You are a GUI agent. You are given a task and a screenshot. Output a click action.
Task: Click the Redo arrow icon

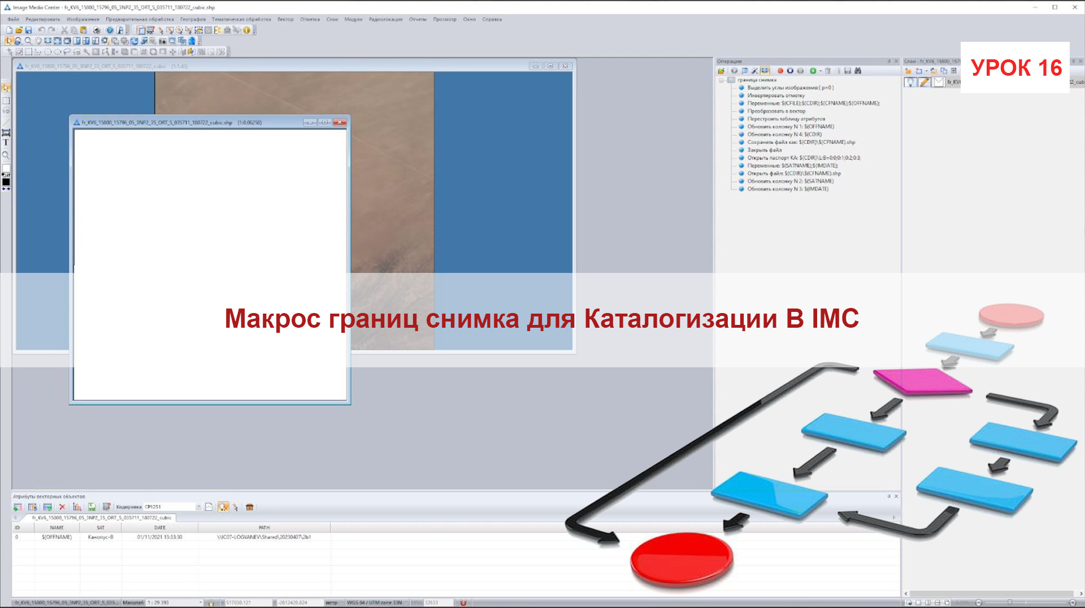[51, 30]
